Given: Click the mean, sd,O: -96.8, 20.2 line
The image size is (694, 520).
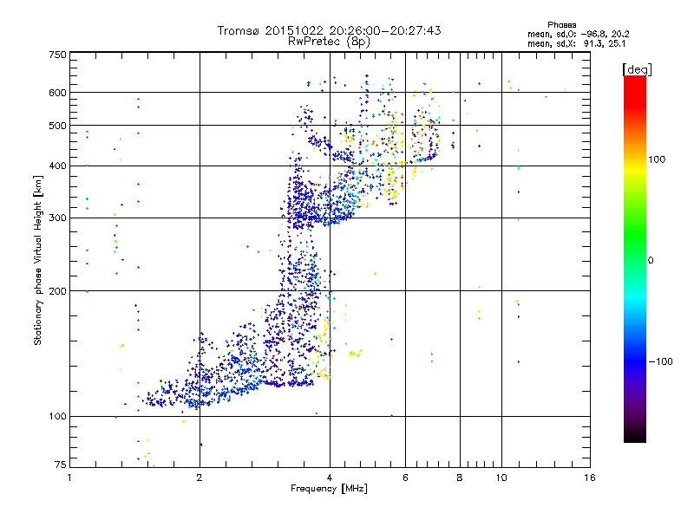Looking at the screenshot, I should [x=578, y=34].
